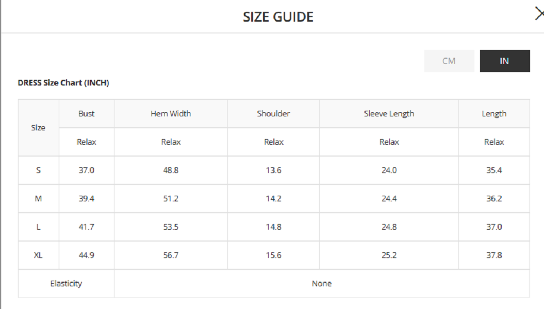The image size is (544, 309).
Task: Click the DRESS Size Chart heading
Action: point(63,83)
